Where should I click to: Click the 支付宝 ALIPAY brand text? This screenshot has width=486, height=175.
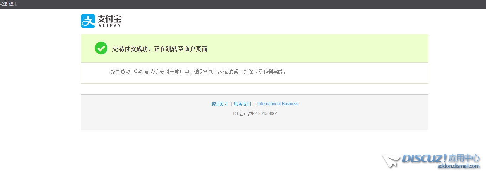coord(109,21)
